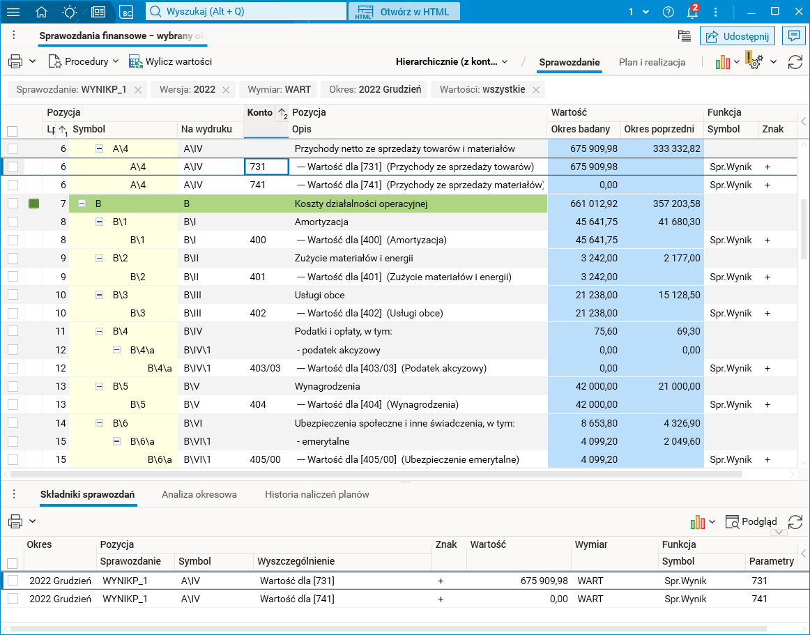Click the main grid horizontal scrollbar
The width and height of the screenshot is (810, 635).
[376, 474]
